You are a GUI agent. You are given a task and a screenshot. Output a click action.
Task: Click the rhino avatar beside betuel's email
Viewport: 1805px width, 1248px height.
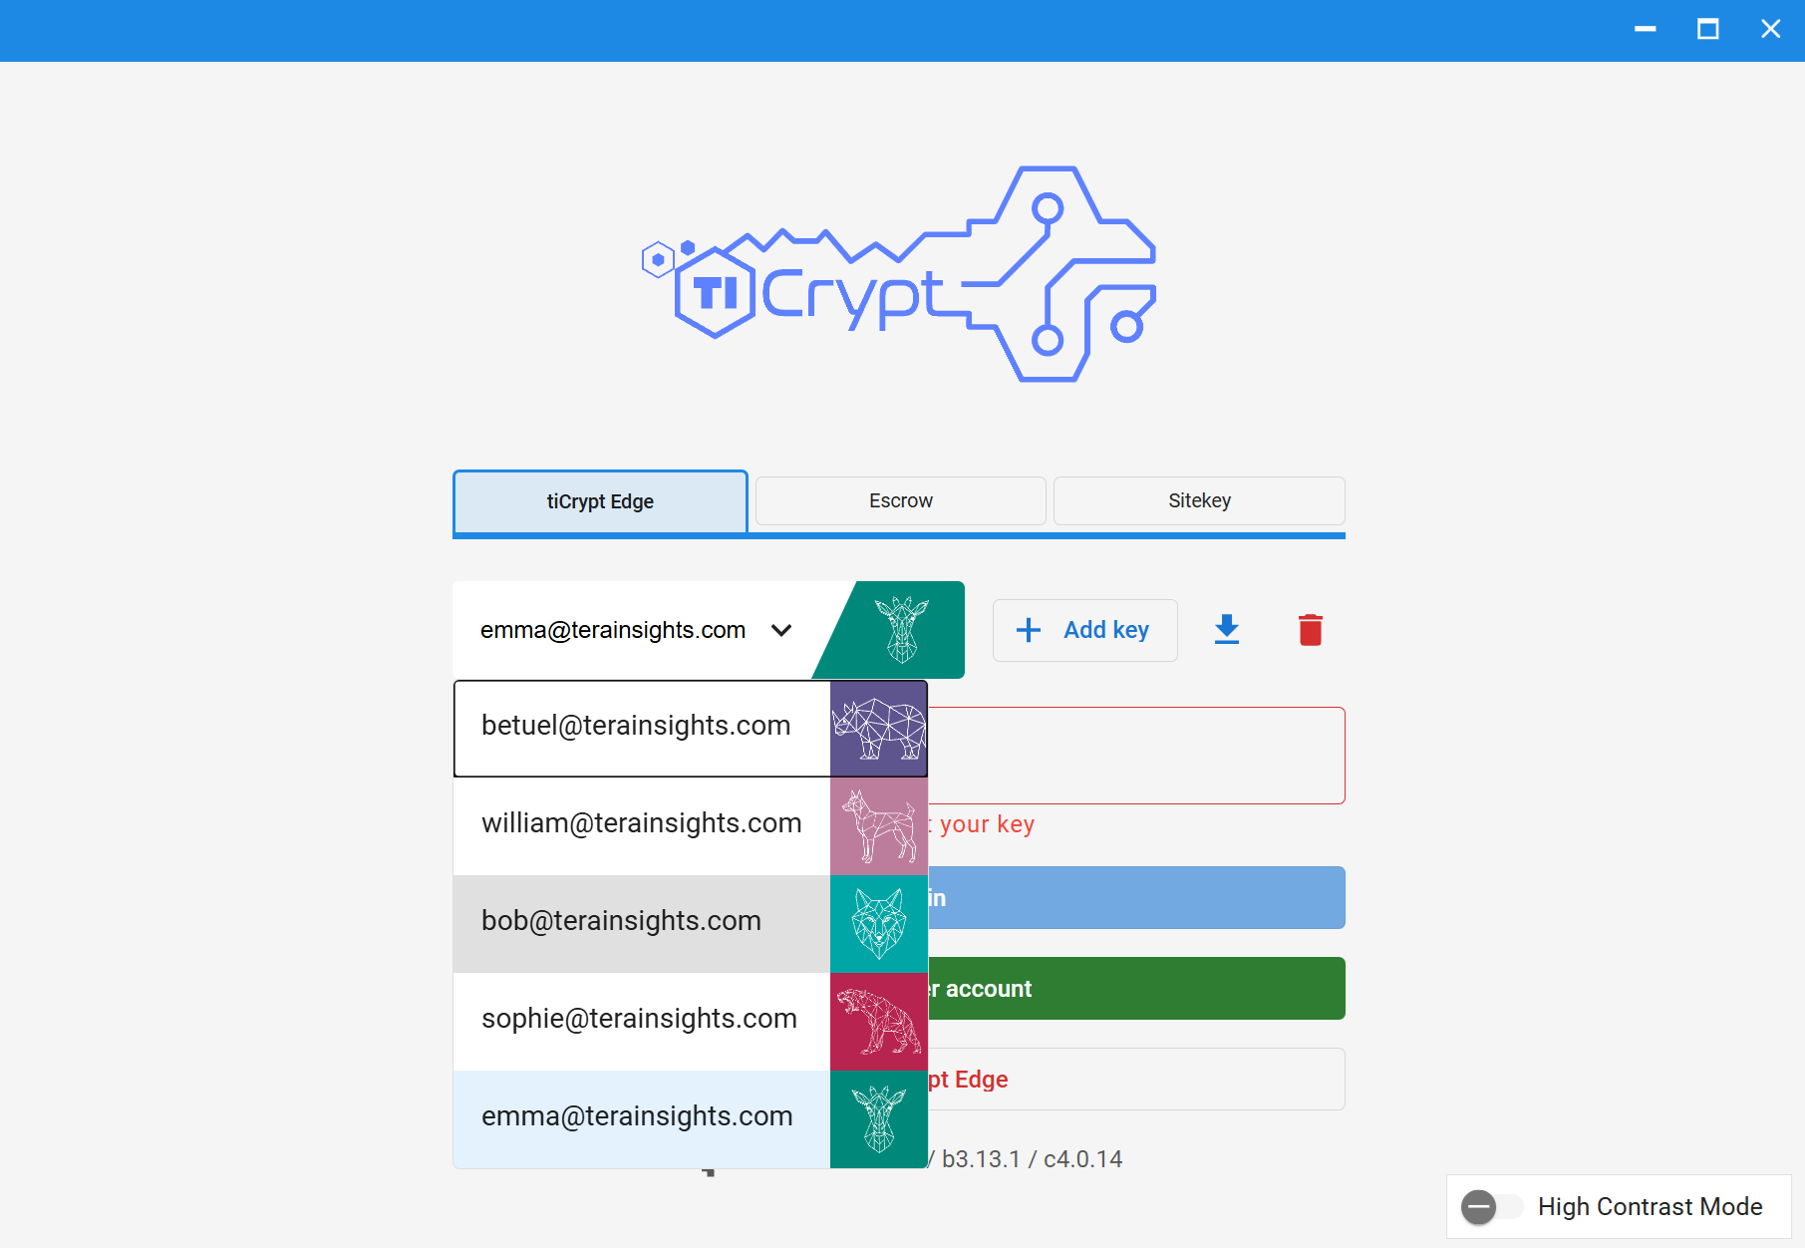point(878,729)
